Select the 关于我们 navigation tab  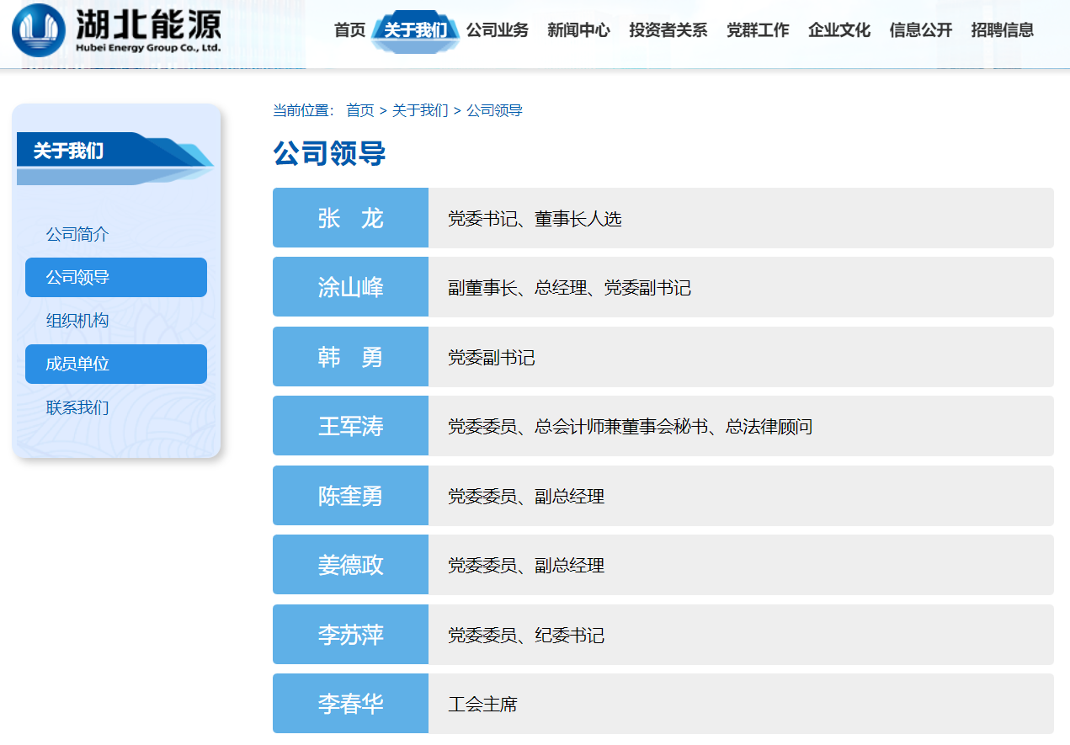coord(415,30)
